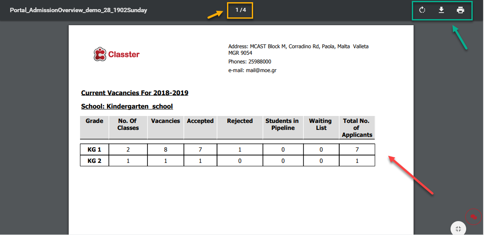The width and height of the screenshot is (484, 235).
Task: Print the admission overview report
Action: pyautogui.click(x=461, y=10)
